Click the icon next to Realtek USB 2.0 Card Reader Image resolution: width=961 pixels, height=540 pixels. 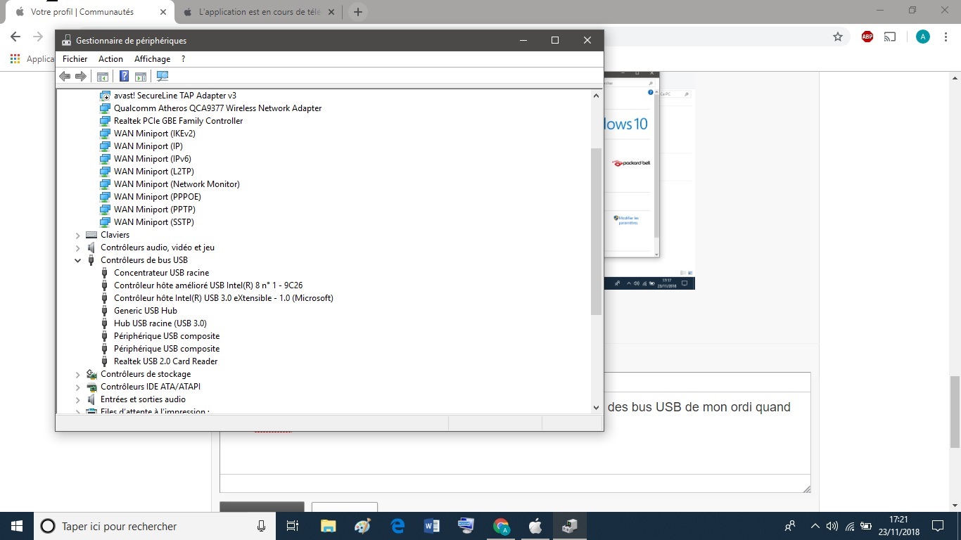point(105,361)
